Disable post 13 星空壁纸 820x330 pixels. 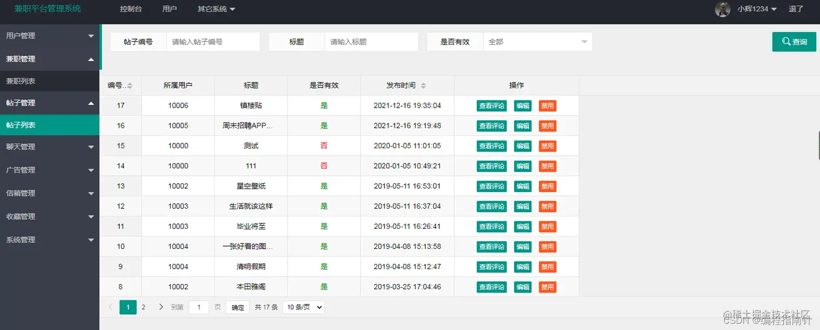click(x=548, y=186)
